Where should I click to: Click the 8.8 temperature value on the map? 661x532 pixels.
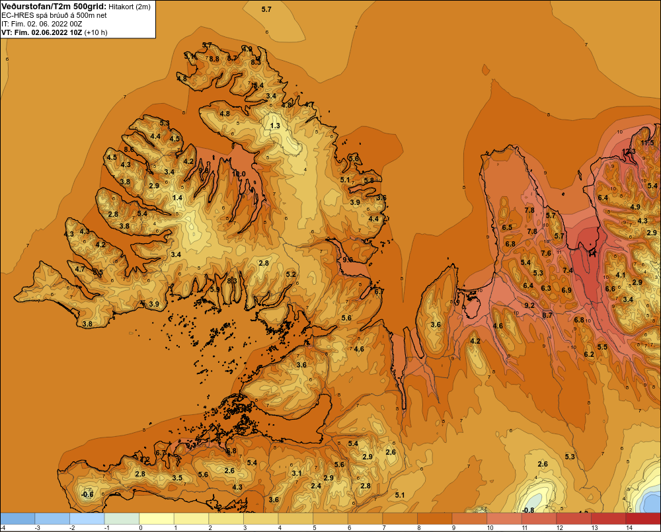tap(214, 59)
